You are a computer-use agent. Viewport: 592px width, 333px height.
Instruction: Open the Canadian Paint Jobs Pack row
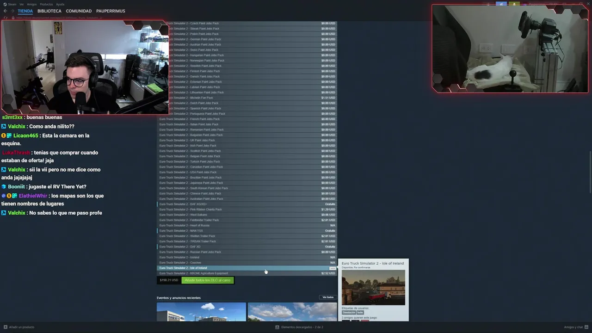247,167
